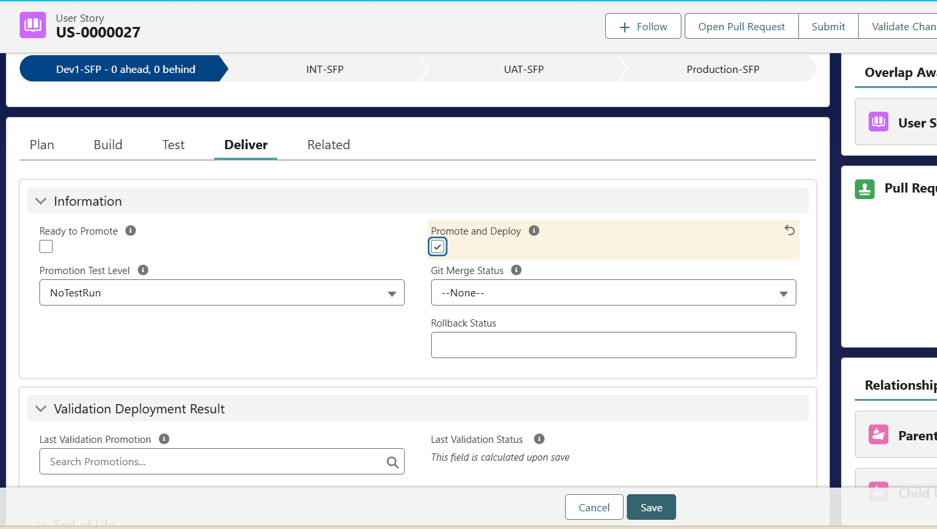
Task: Select the Production-SFP pipeline stage
Action: click(723, 69)
